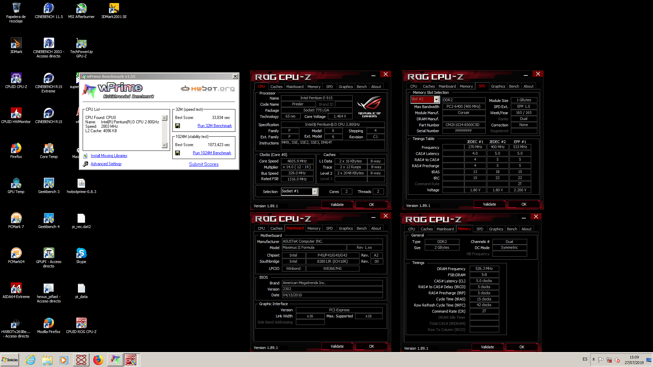Viewport: 653px width, 367px height.
Task: Open About tab in Mainboard window
Action: coord(376,228)
